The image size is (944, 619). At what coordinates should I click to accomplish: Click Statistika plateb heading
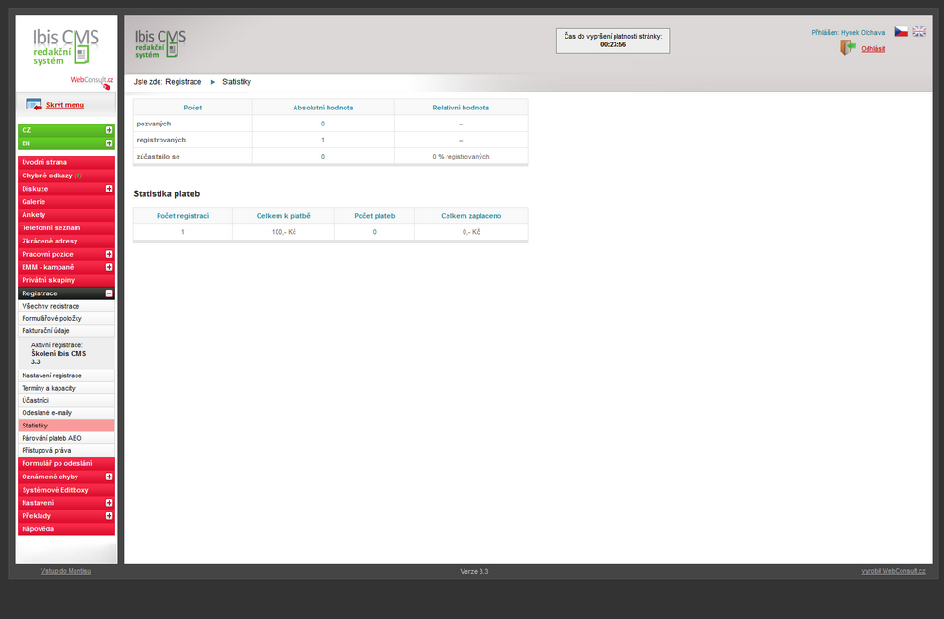point(167,193)
